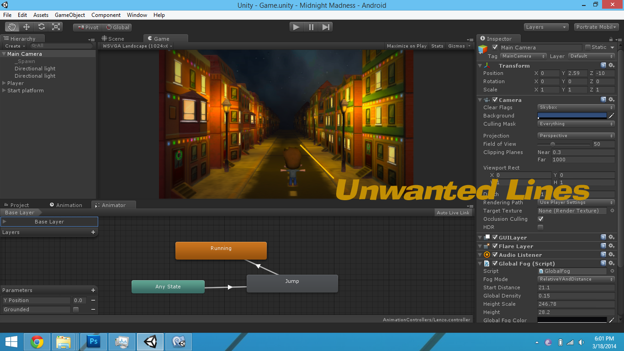Switch to the Scene tab

[x=113, y=39]
